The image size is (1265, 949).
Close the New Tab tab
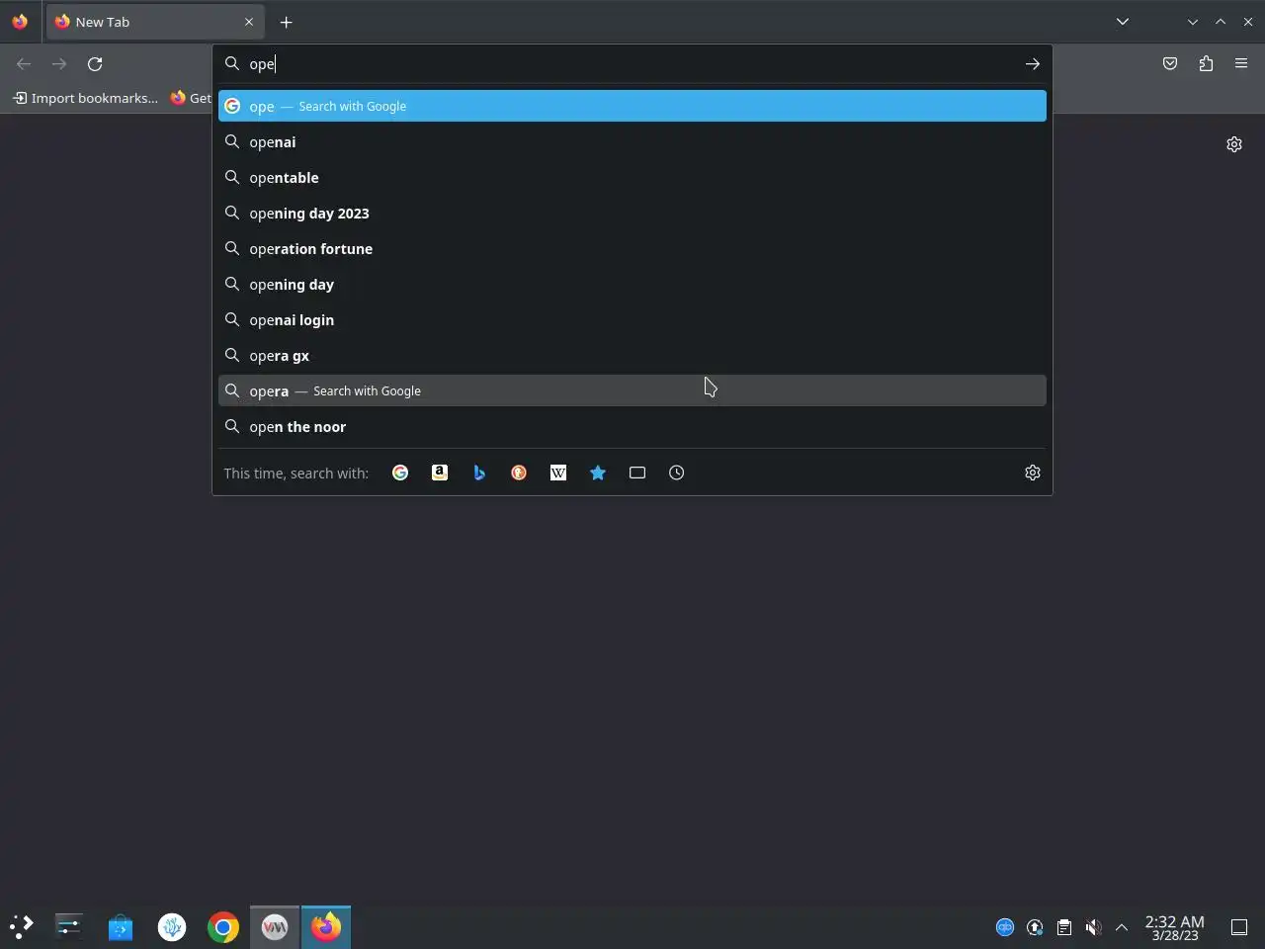coord(249,22)
